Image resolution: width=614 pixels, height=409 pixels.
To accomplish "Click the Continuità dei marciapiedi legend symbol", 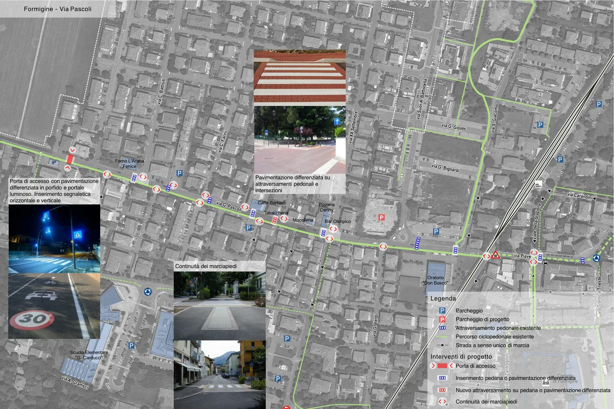I will tap(442, 402).
